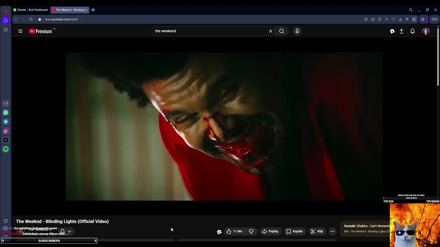
Task: Switch to Stream - Kick Dashboard tab
Action: point(31,10)
